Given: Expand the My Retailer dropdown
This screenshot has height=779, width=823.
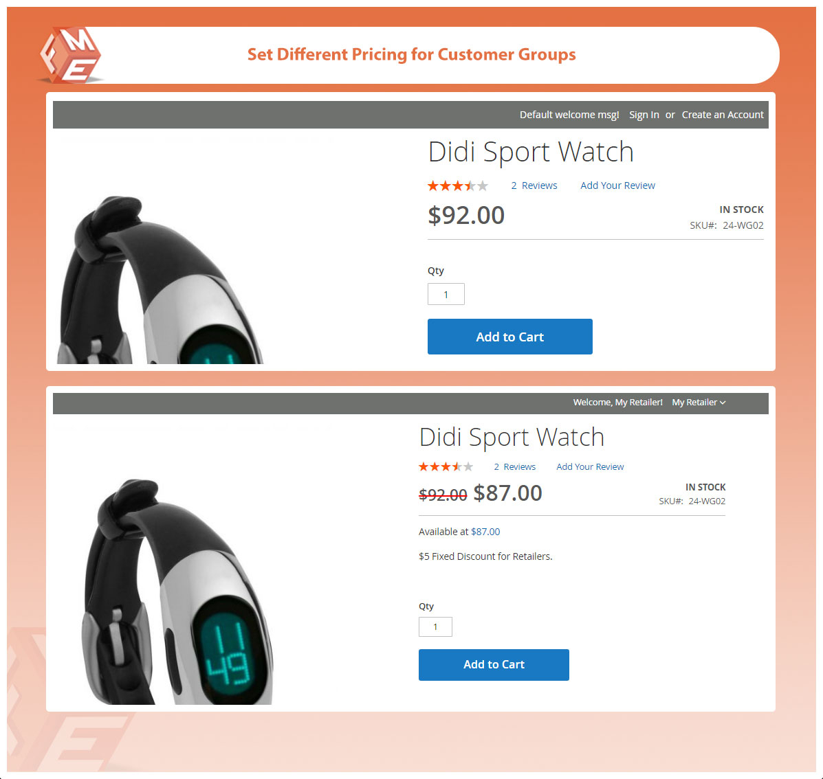Looking at the screenshot, I should (699, 403).
